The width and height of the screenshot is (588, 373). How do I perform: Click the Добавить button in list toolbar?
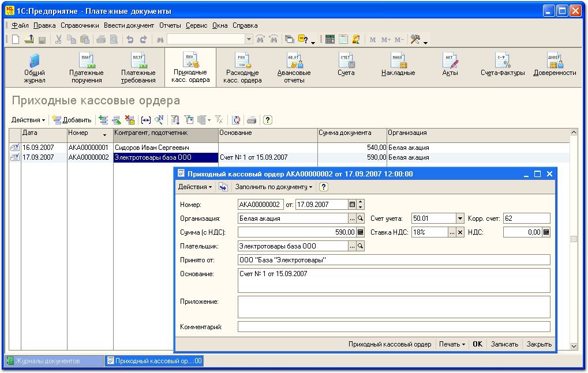coord(72,120)
